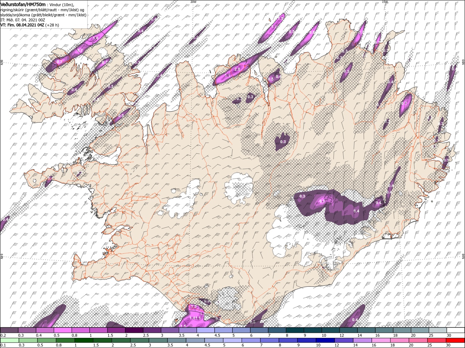This screenshot has height=348, width=465.
Task: Pick the magenta-purple 1–1.5 snow legend swatch
Action: coord(98,330)
